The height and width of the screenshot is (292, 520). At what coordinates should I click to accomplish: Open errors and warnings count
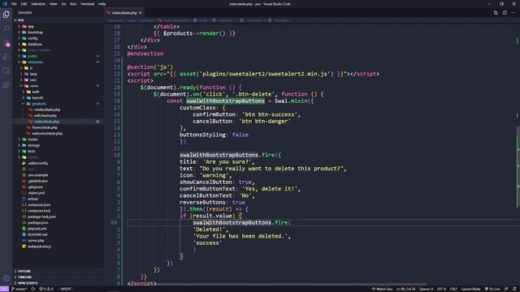coord(46,289)
